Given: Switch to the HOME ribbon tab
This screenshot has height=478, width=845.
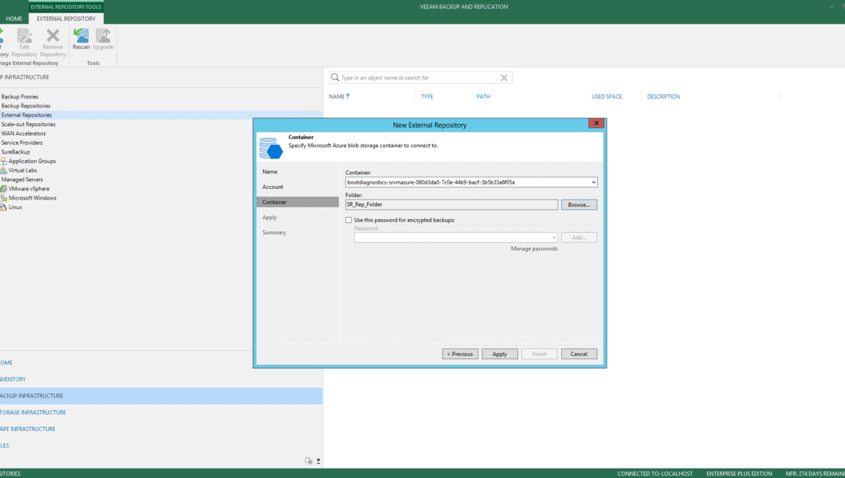Looking at the screenshot, I should (14, 18).
